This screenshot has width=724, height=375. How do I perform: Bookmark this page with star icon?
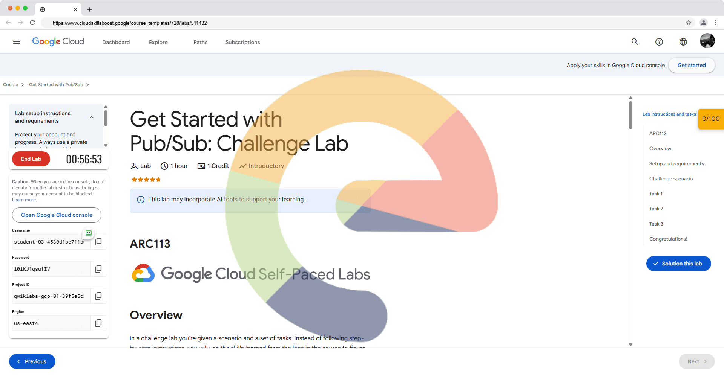pyautogui.click(x=689, y=23)
